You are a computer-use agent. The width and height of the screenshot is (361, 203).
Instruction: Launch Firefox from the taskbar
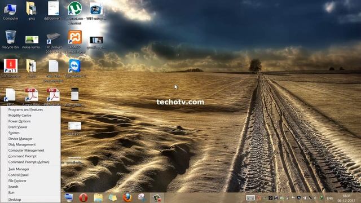(127, 198)
